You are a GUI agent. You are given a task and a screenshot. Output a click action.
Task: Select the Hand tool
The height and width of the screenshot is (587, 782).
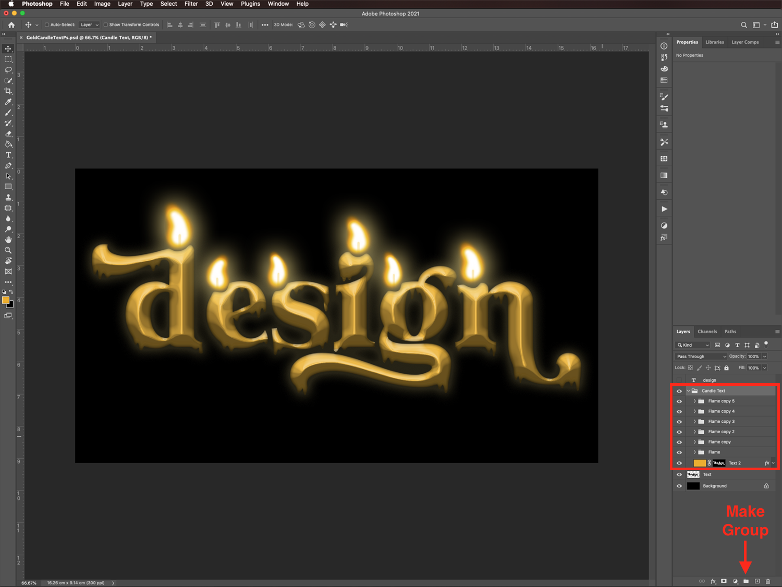click(x=8, y=240)
